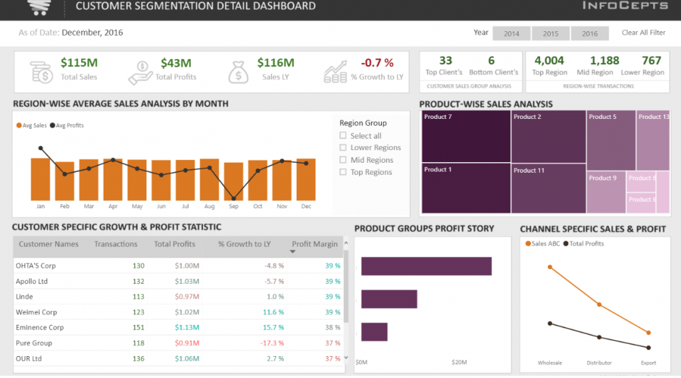The height and width of the screenshot is (378, 681).
Task: Click the Product 13 treemap tile
Action: (x=653, y=140)
